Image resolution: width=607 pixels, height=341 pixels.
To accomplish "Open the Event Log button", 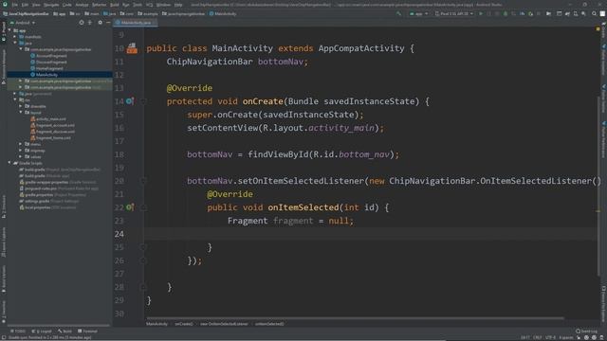I will [x=586, y=332].
